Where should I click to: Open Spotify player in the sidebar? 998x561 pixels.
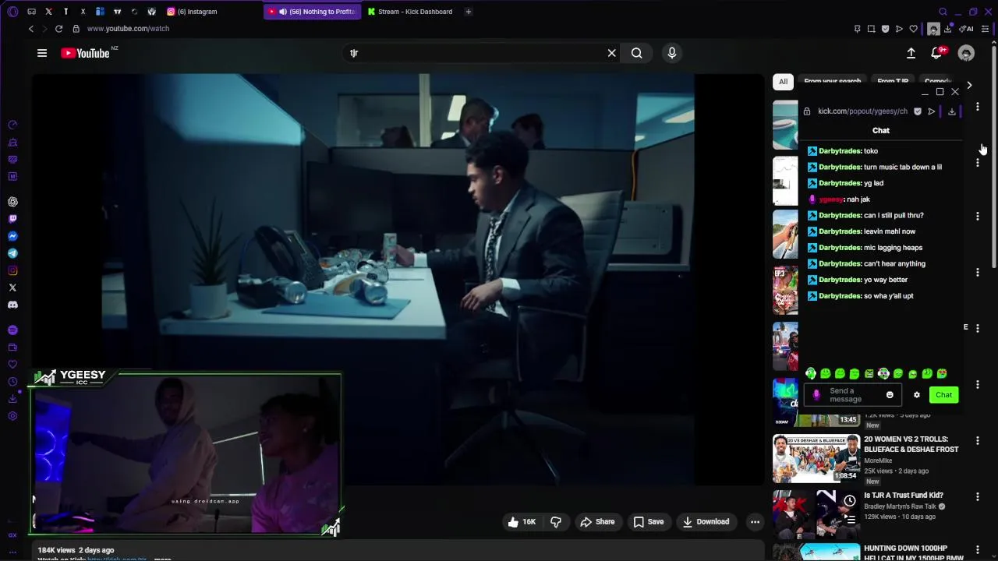12,330
